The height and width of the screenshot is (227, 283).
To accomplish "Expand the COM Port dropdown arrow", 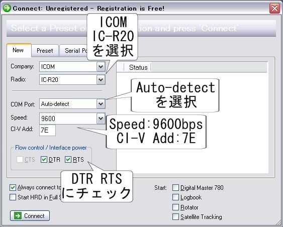I will 101,104.
